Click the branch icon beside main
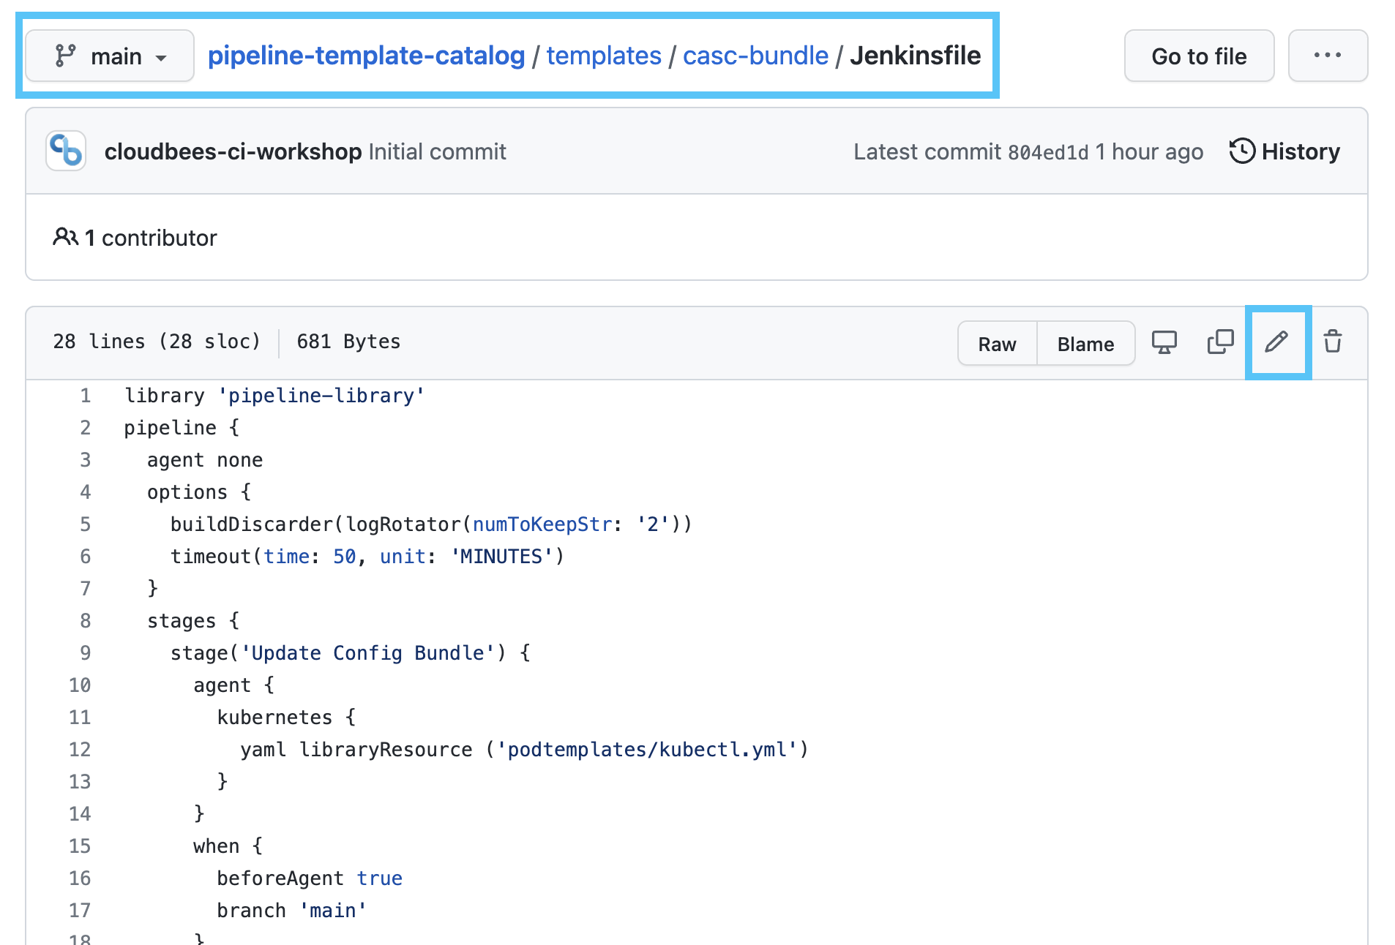1395x945 pixels. [x=64, y=55]
